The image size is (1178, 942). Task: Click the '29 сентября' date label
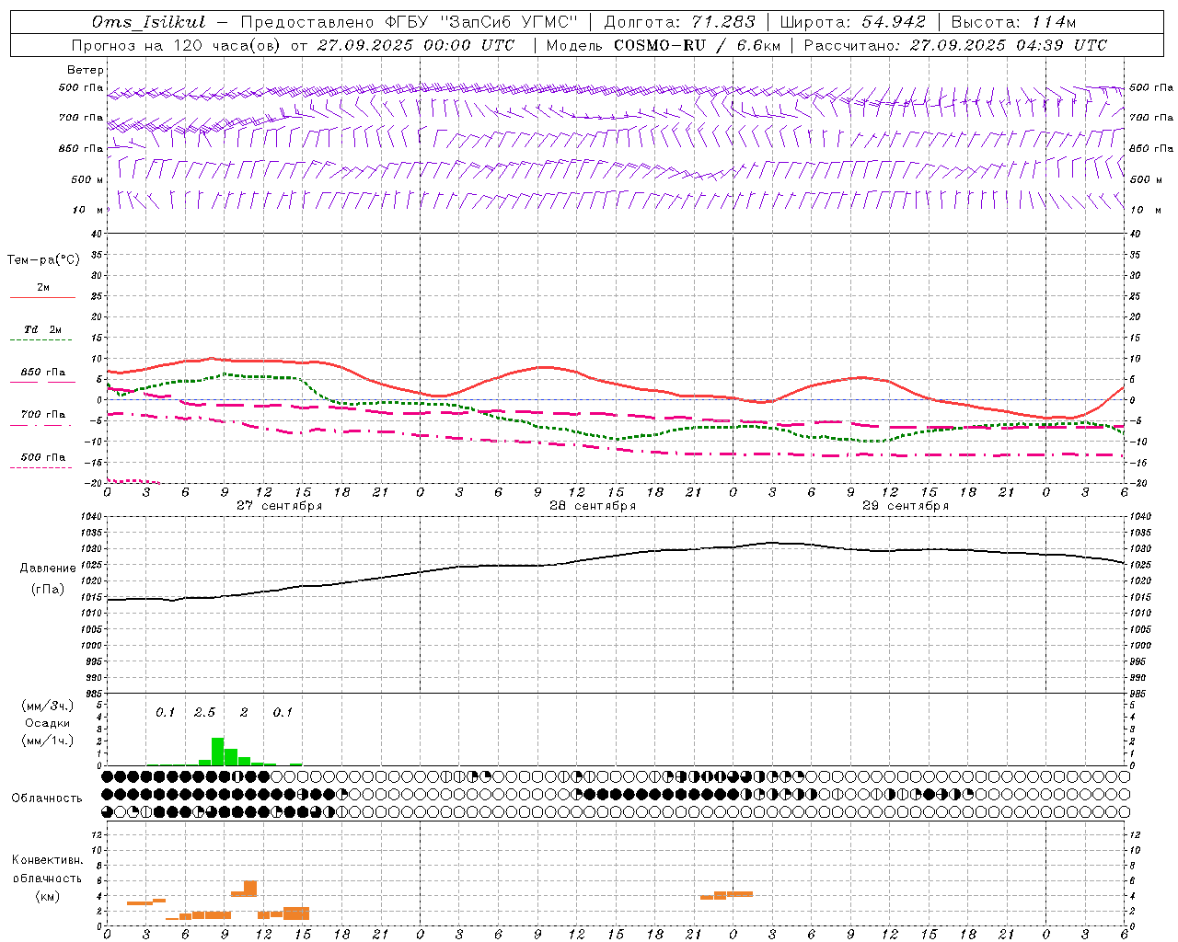click(x=905, y=506)
